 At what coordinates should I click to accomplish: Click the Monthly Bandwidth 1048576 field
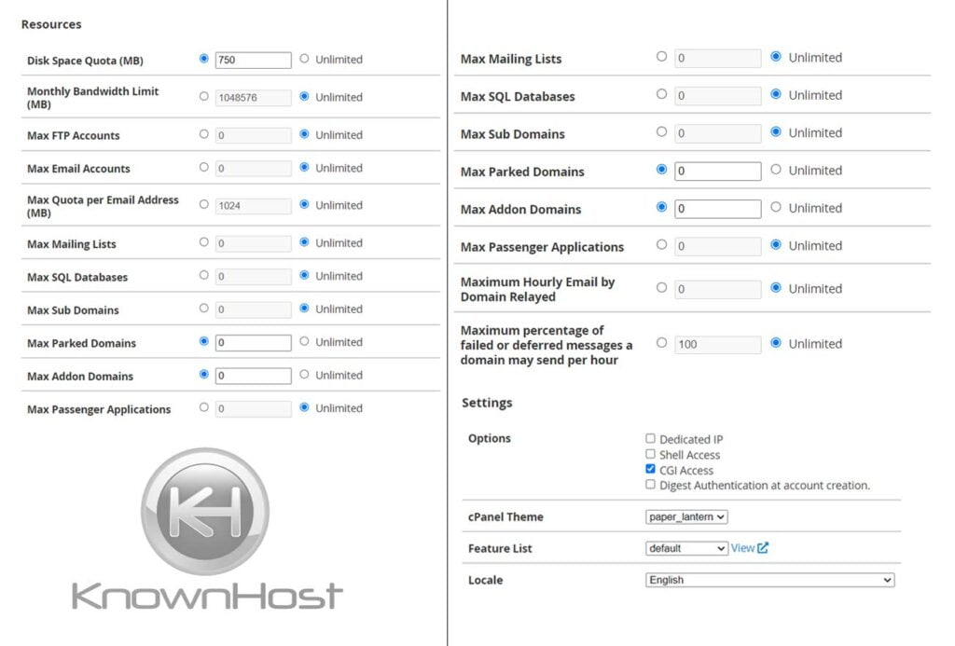(x=254, y=98)
